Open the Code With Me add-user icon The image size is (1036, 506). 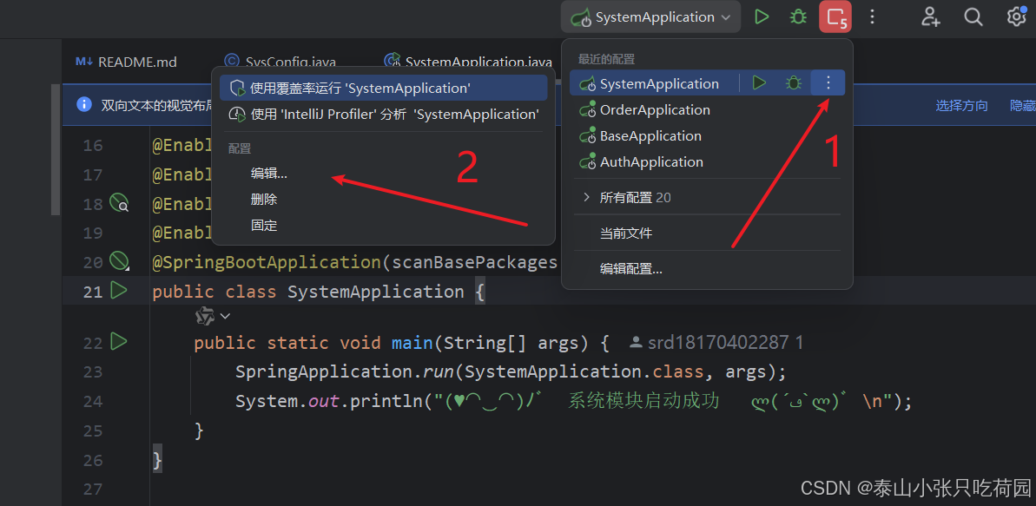click(x=930, y=17)
